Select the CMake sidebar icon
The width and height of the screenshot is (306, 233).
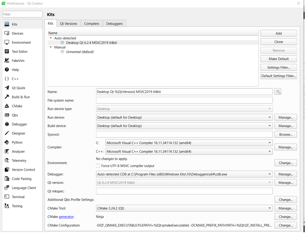7,106
